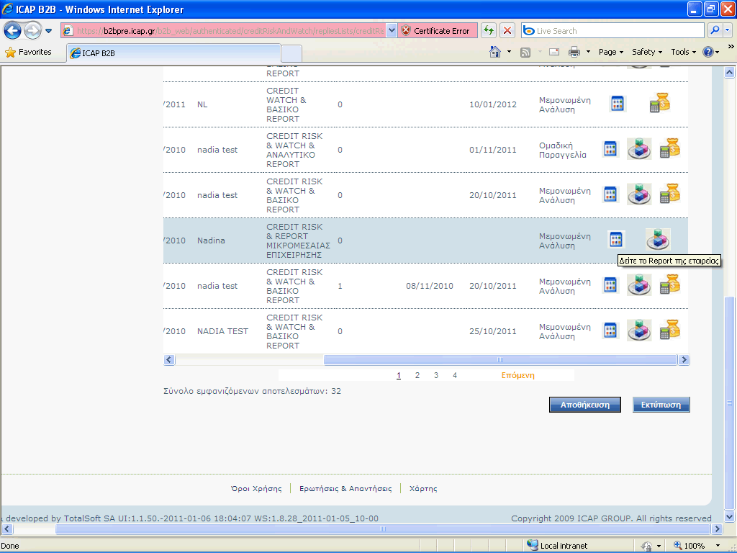The height and width of the screenshot is (553, 737).
Task: Open the Tools menu
Action: (683, 52)
